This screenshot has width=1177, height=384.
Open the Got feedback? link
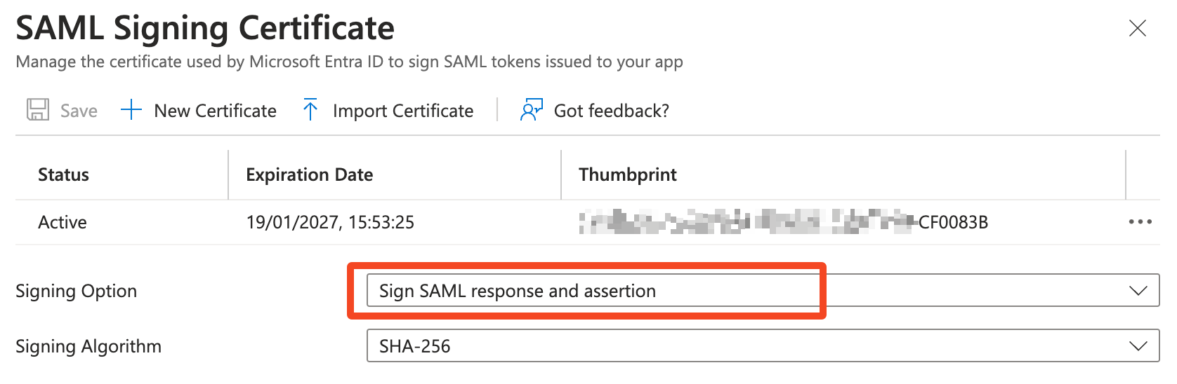611,111
